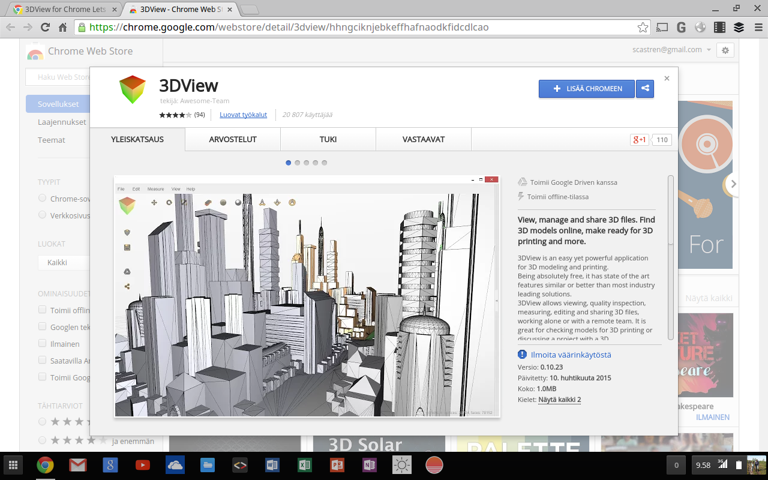The height and width of the screenshot is (480, 768).
Task: Select the 'ja enemmän' star rating radio
Action: (42, 441)
